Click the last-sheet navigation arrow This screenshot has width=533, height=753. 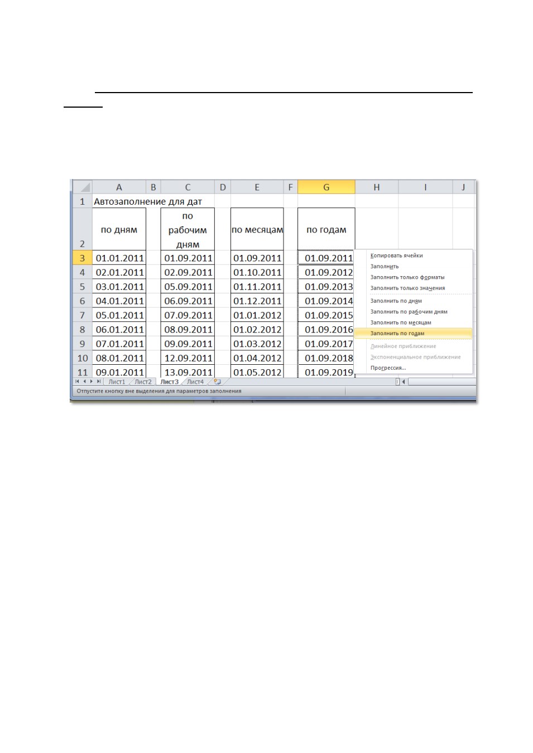pyautogui.click(x=99, y=382)
